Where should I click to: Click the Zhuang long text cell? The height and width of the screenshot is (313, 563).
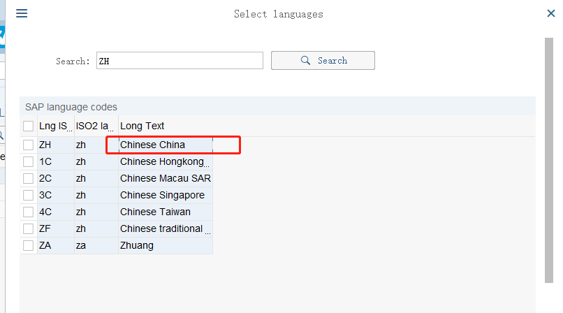point(137,245)
